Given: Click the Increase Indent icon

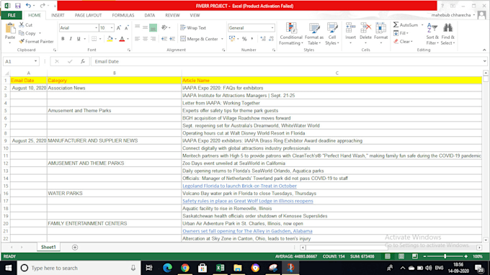Looking at the screenshot, I should 172,39.
